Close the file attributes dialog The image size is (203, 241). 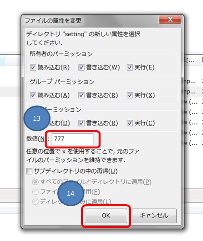(170, 19)
